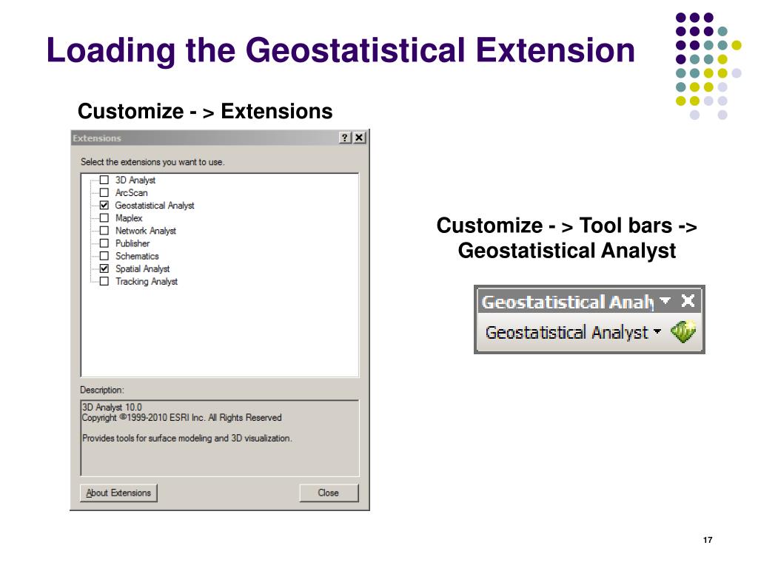The image size is (758, 568).
Task: Select the Schematics list label
Action: pos(137,256)
